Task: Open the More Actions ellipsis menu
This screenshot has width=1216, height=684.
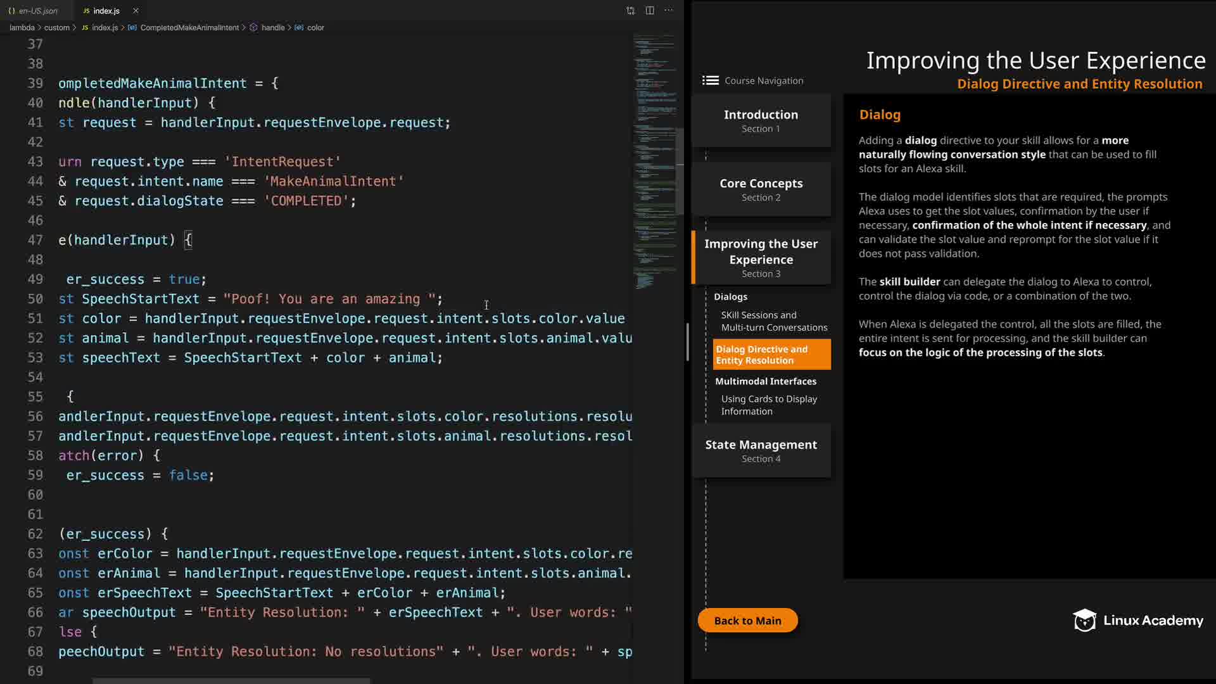Action: [669, 11]
